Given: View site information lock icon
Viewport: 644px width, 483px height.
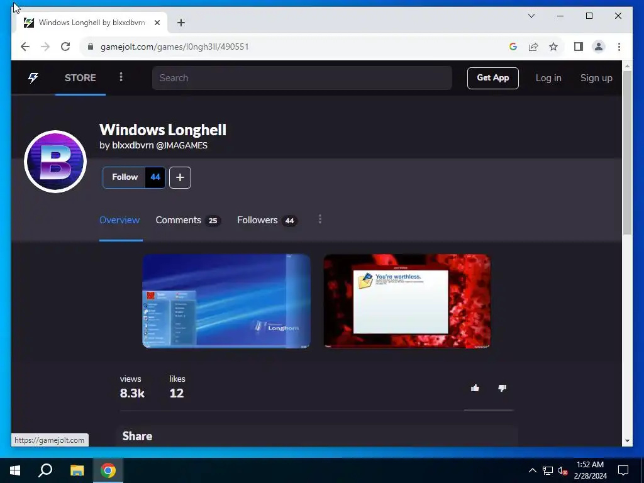Looking at the screenshot, I should [x=91, y=47].
